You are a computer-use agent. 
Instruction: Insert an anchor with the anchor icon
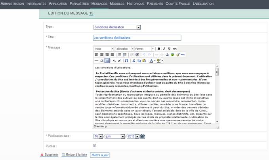[167, 55]
